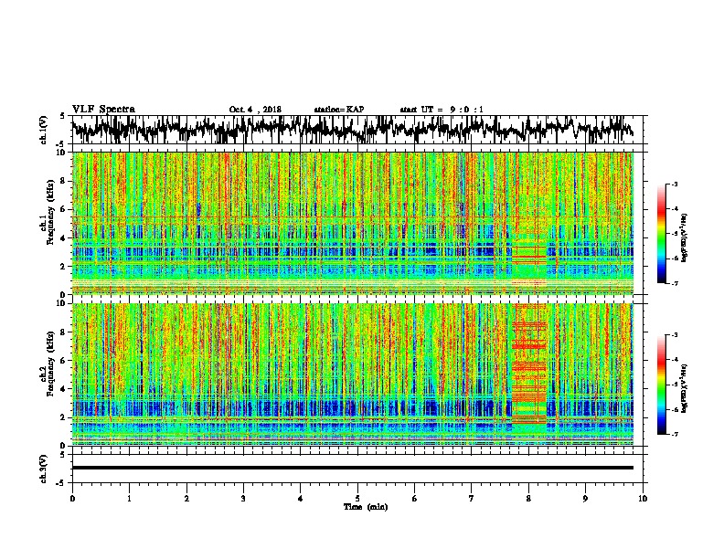
Task: Click the red burst in ch.2 spectrogram
Action: (529, 364)
